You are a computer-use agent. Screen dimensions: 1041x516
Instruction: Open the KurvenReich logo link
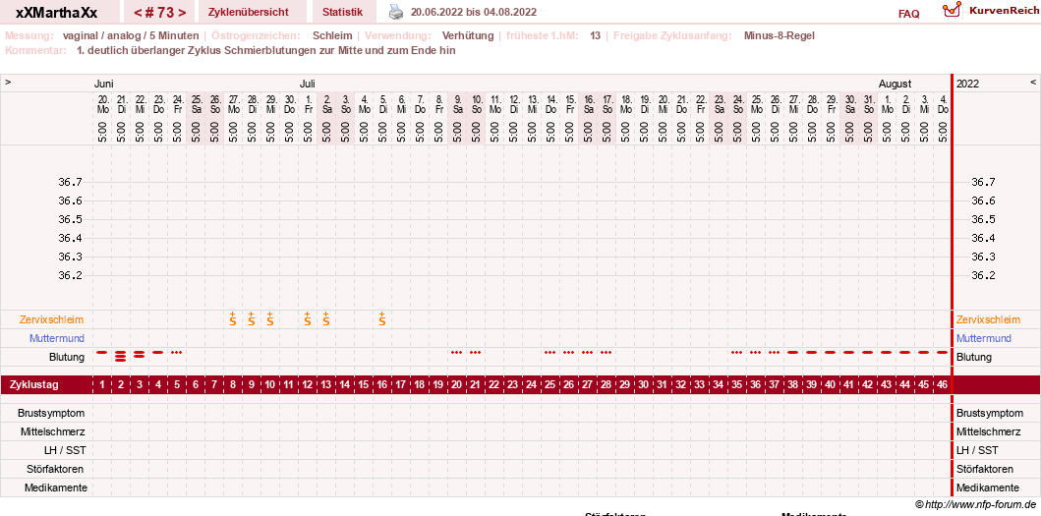coord(990,11)
